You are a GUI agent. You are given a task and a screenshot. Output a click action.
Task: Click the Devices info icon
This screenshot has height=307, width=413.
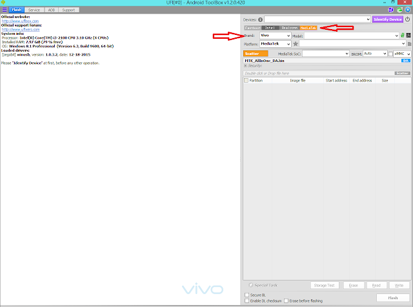[x=260, y=19]
